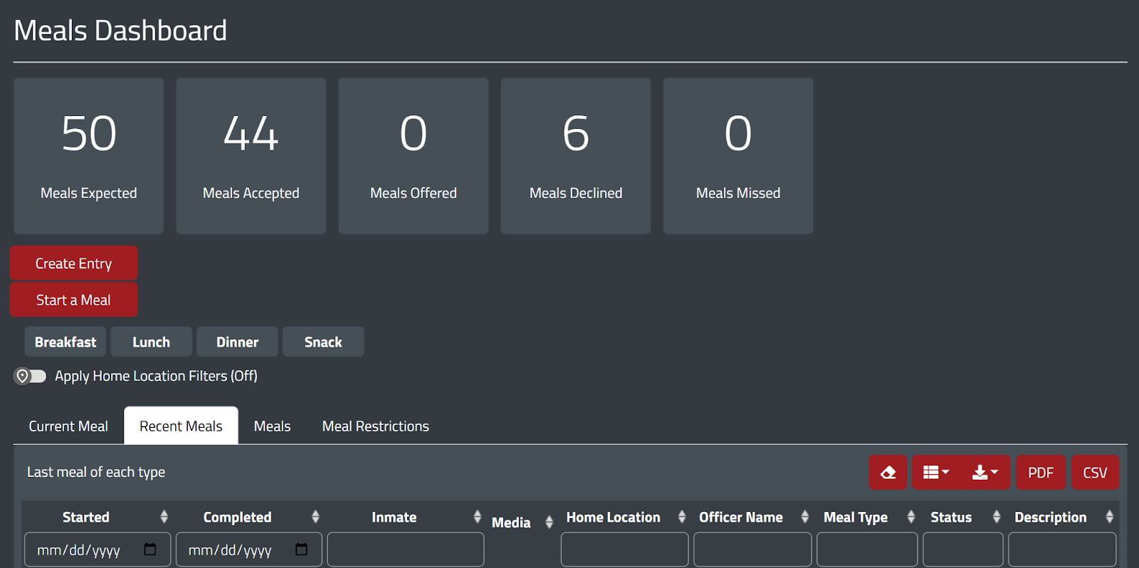Click the Start a Meal button
The width and height of the screenshot is (1139, 568).
tap(73, 300)
